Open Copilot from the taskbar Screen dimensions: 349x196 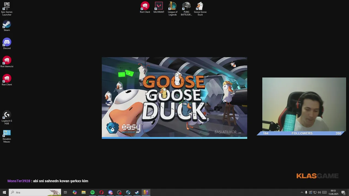pyautogui.click(x=75, y=192)
